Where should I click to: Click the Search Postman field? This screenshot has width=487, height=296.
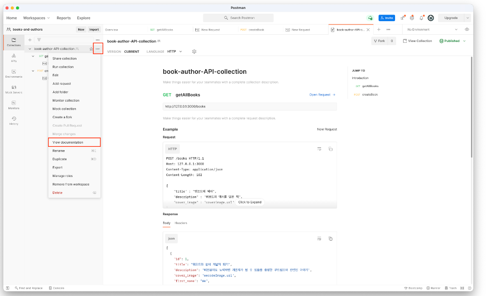coord(238,18)
